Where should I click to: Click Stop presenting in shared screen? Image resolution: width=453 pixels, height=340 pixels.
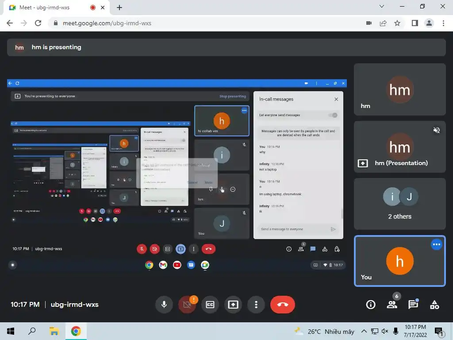click(233, 96)
